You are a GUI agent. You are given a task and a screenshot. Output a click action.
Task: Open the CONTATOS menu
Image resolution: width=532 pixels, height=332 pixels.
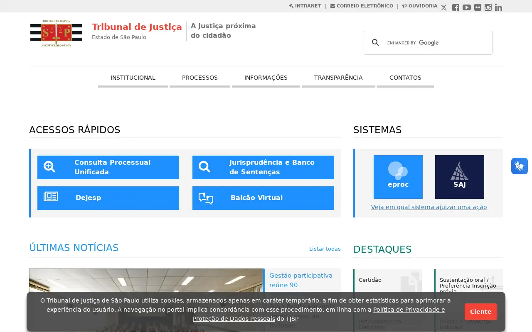(405, 78)
